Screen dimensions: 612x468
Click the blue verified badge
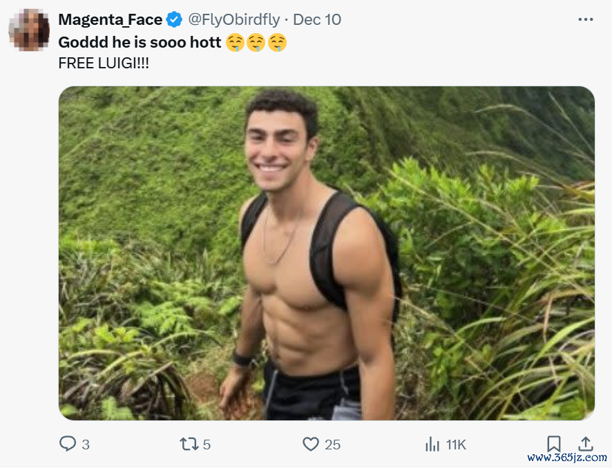(x=174, y=19)
